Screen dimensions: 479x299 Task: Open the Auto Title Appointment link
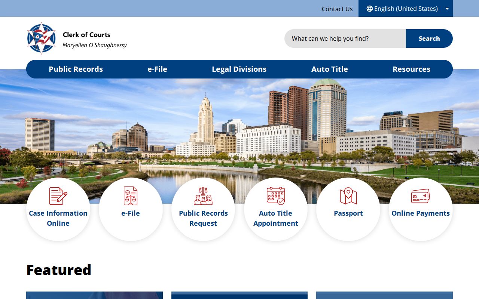pos(276,218)
